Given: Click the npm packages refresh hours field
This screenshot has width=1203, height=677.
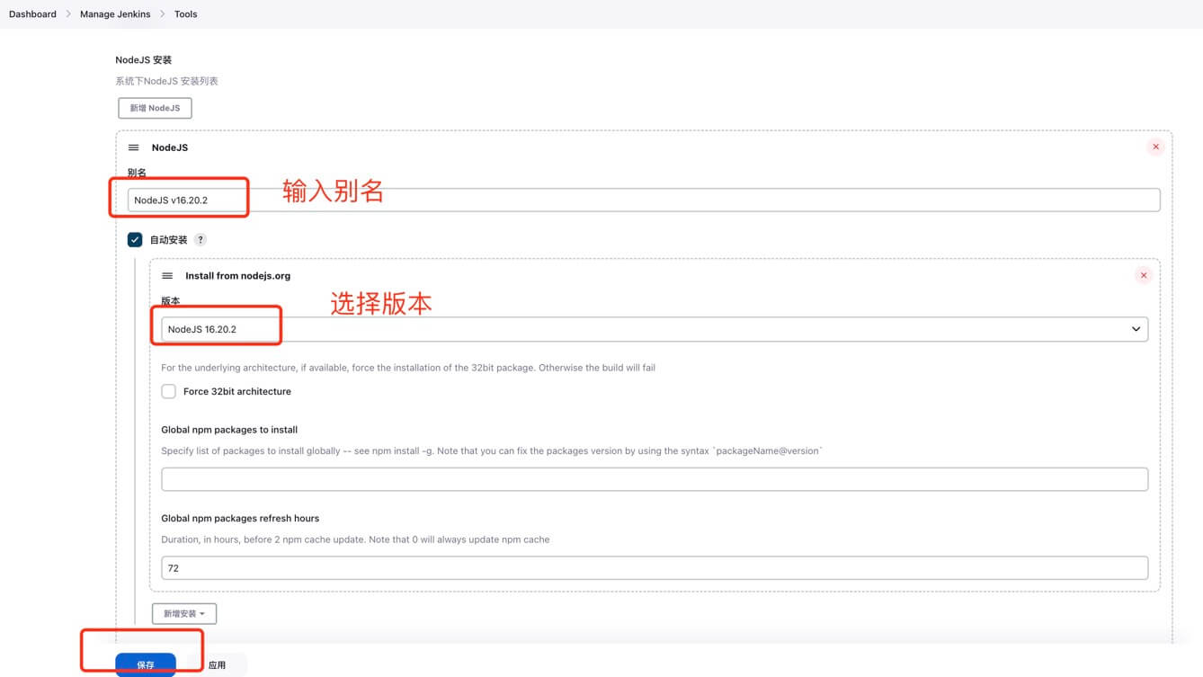Looking at the screenshot, I should (654, 568).
